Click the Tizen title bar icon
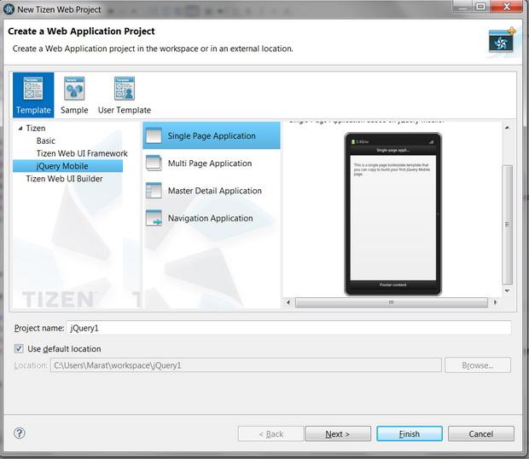This screenshot has width=529, height=459. (x=9, y=9)
